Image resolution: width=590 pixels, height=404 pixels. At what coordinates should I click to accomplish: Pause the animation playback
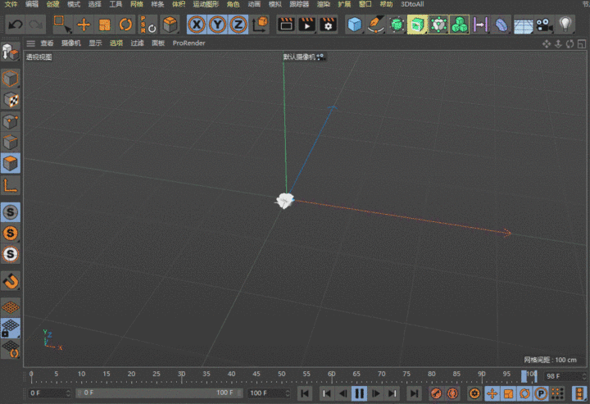(x=360, y=393)
